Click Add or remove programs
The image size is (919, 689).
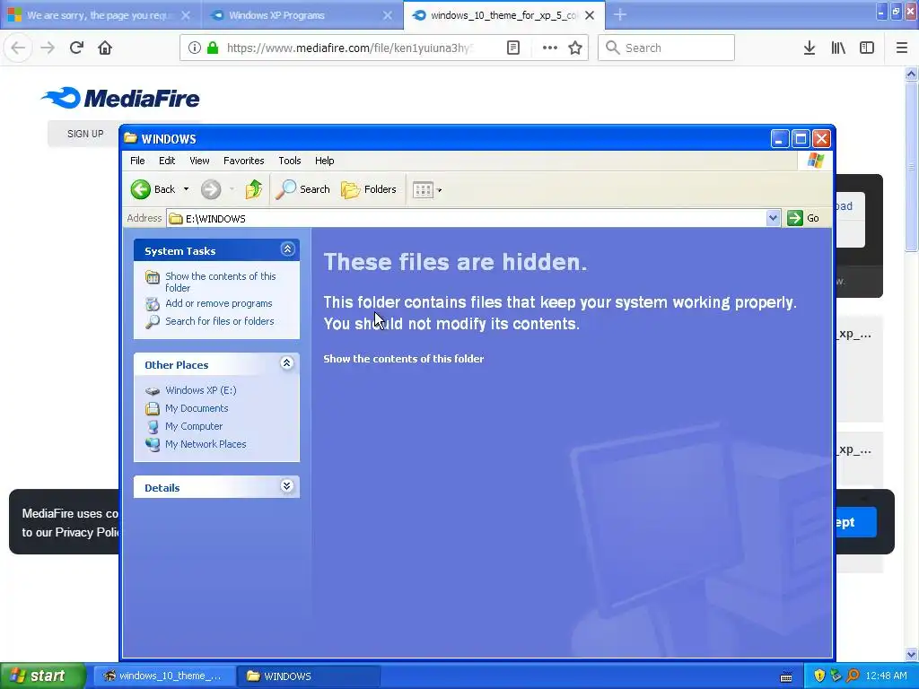(x=219, y=303)
